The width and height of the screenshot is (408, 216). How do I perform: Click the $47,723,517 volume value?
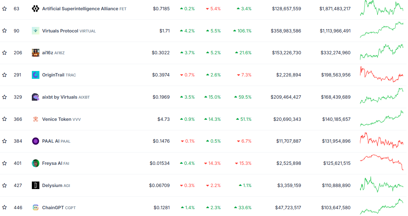coord(288,207)
